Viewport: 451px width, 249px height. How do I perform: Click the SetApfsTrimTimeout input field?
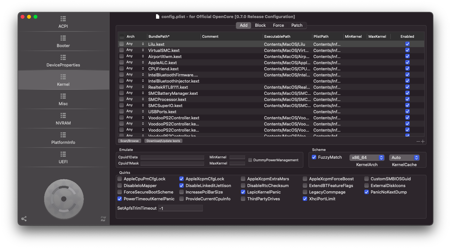(x=181, y=208)
